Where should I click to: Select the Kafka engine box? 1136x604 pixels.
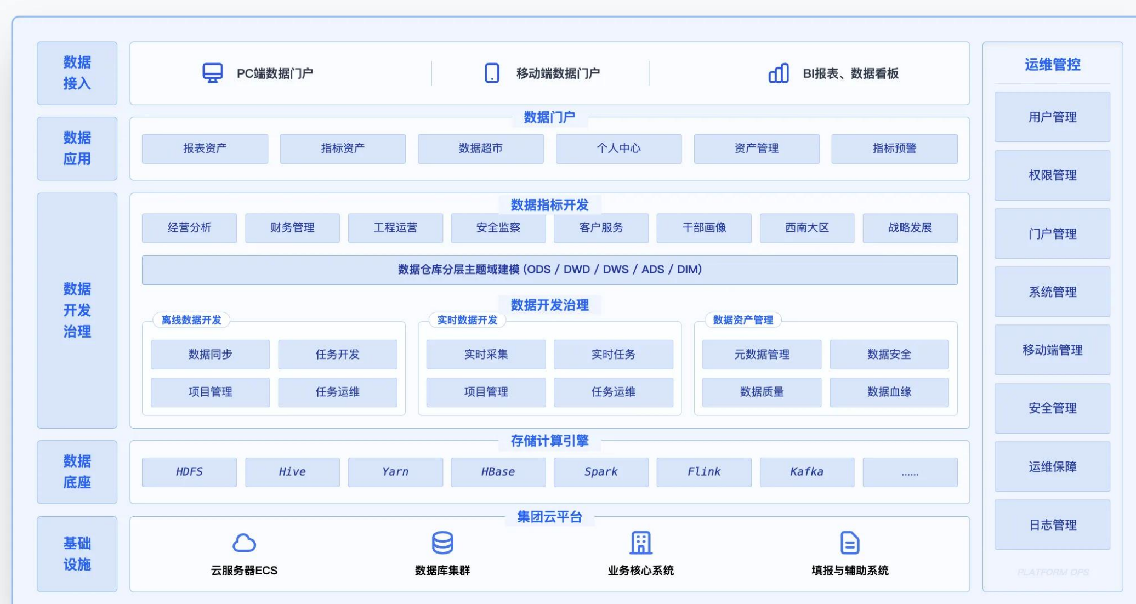coord(807,472)
